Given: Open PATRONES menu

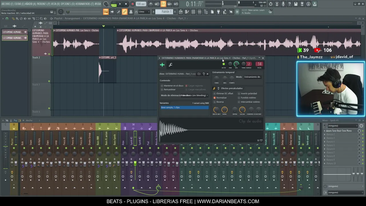Looking at the screenshot, I should [44, 4].
